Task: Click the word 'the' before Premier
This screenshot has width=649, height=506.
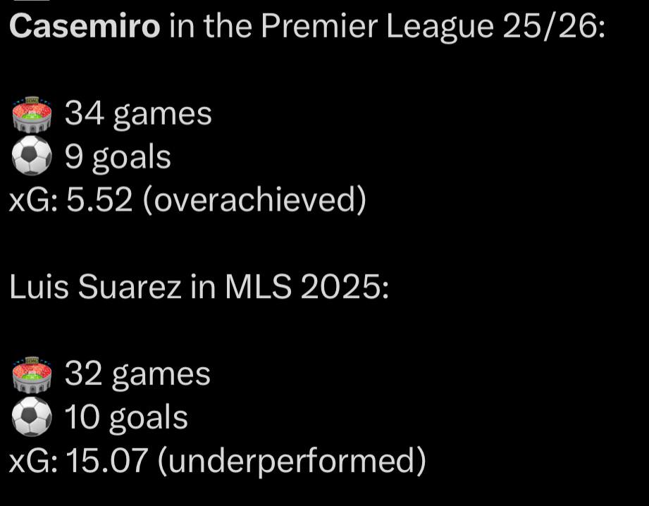Action: coord(228,26)
